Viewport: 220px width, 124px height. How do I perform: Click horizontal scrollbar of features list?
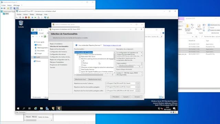click(x=89, y=75)
